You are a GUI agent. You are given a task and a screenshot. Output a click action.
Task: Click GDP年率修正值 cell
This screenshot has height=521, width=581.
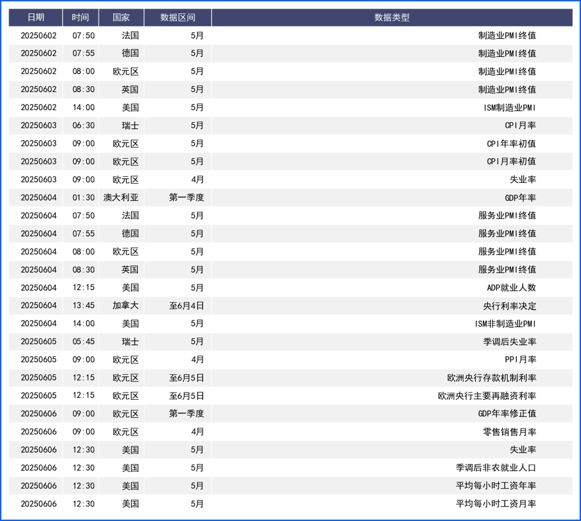(x=507, y=413)
